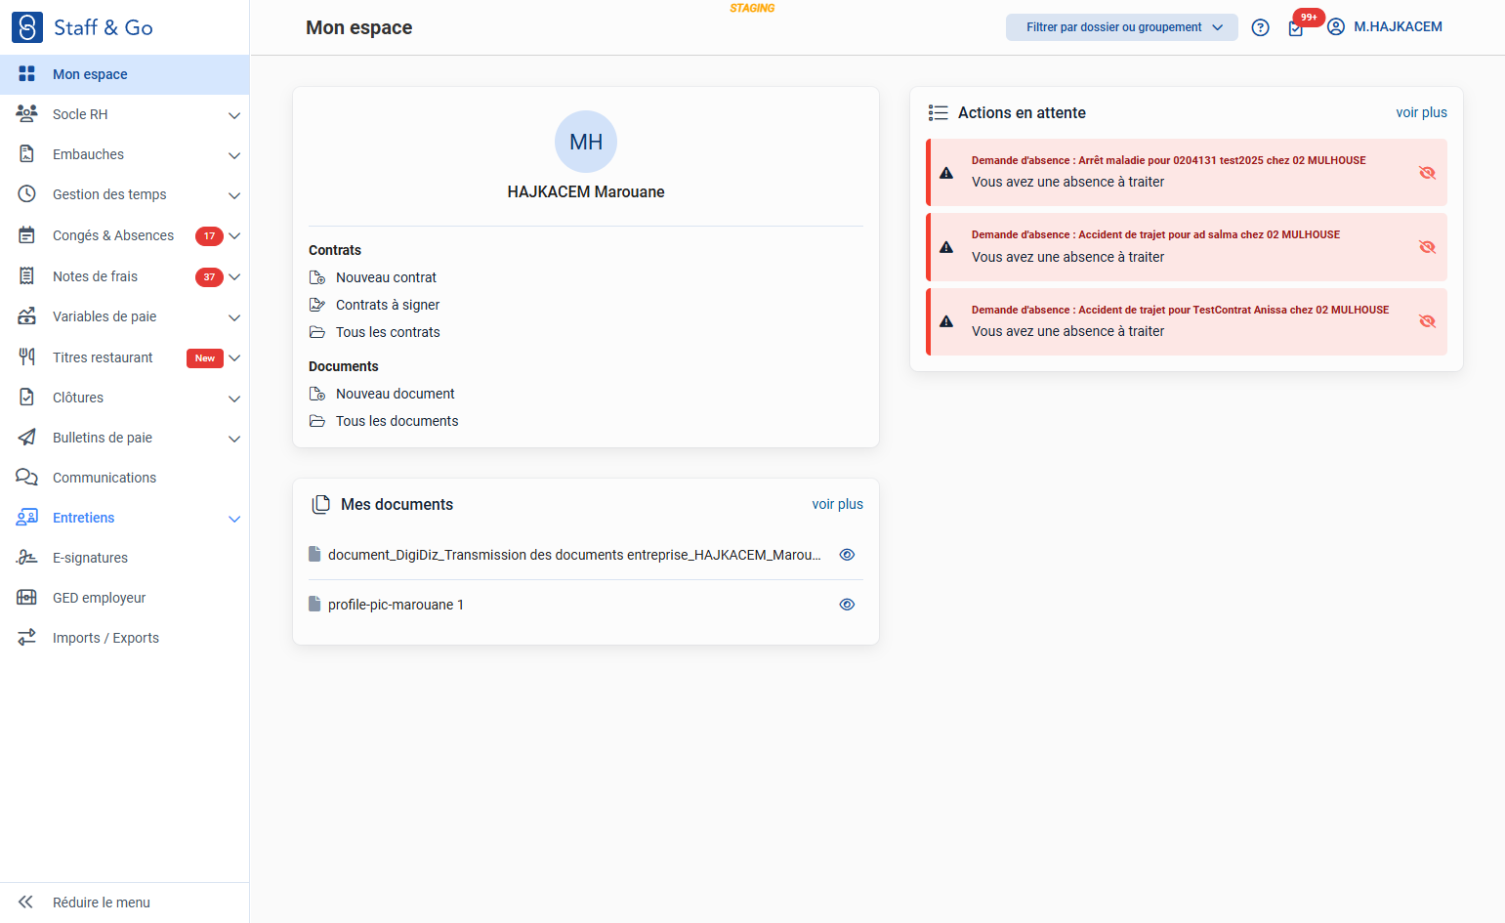Click the Embauches document icon
Image resolution: width=1505 pixels, height=923 pixels.
point(27,154)
